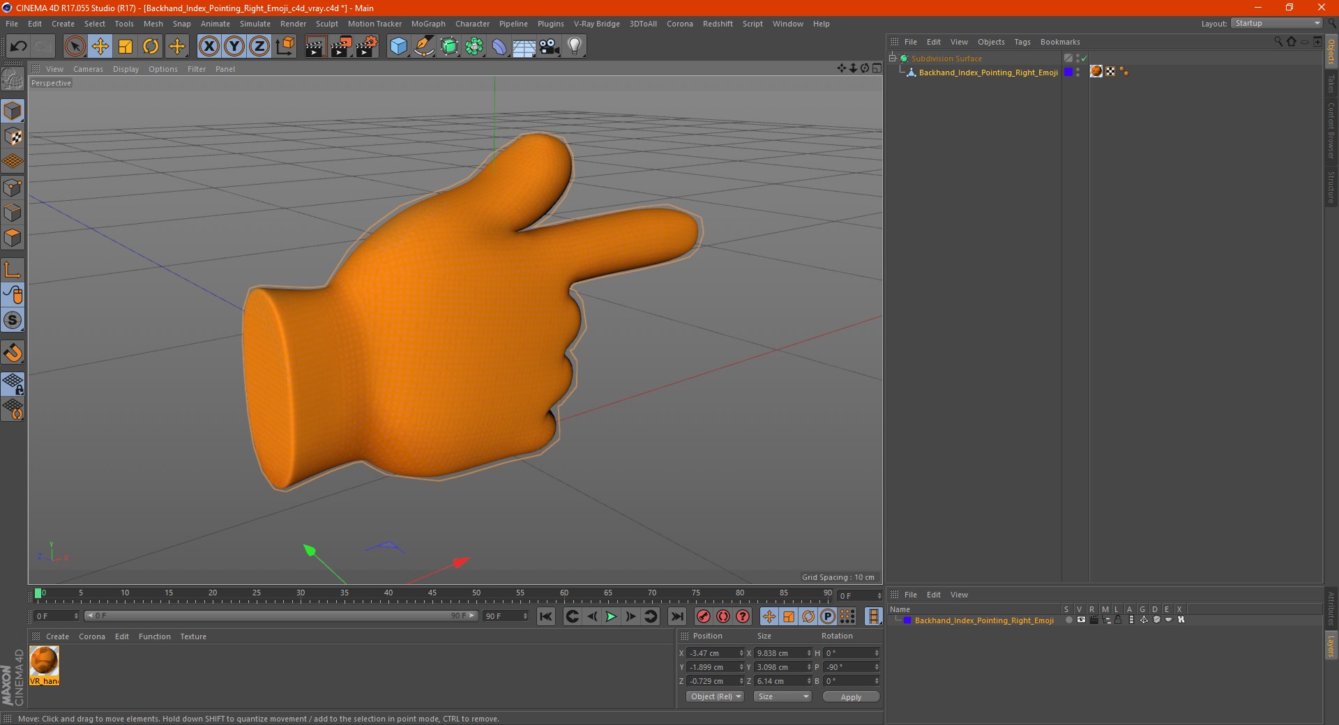Open Edit Render Settings gear clapperboard
Viewport: 1339px width, 725px height.
point(367,47)
